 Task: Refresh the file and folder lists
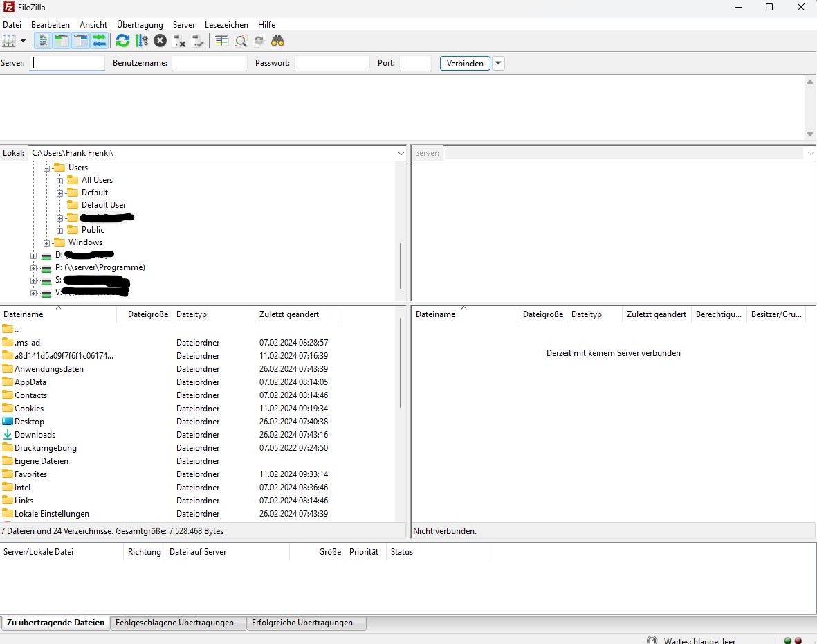click(122, 41)
